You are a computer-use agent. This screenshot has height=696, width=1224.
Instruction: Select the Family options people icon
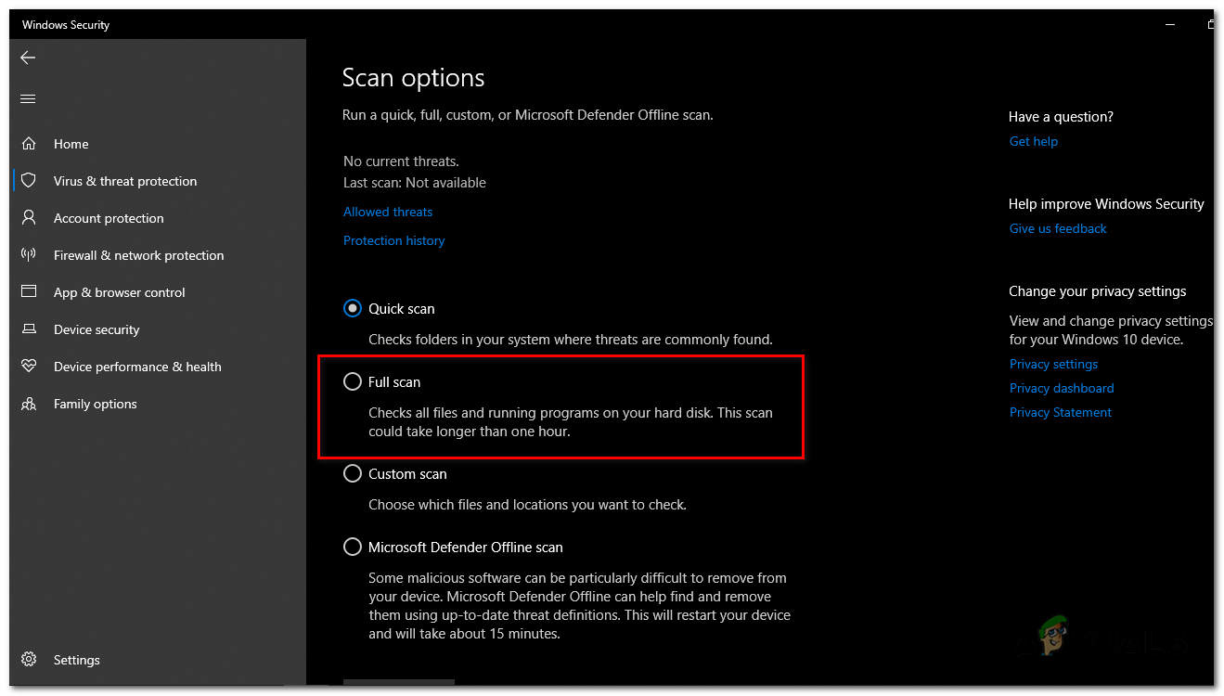29,404
